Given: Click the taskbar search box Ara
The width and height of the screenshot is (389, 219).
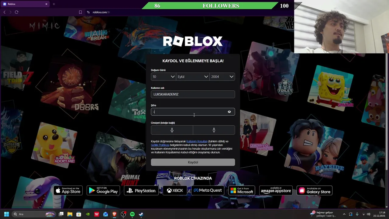Looking at the screenshot, I should coord(34,214).
